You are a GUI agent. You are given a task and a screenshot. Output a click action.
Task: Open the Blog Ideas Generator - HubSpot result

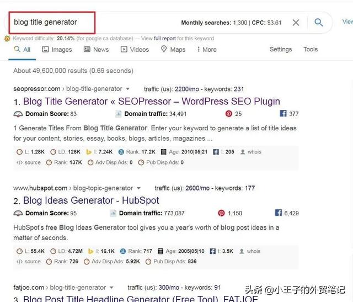point(91,200)
